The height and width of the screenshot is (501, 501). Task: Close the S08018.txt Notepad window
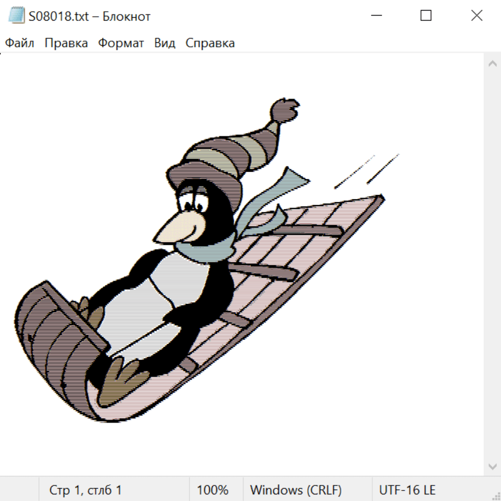tap(477, 16)
